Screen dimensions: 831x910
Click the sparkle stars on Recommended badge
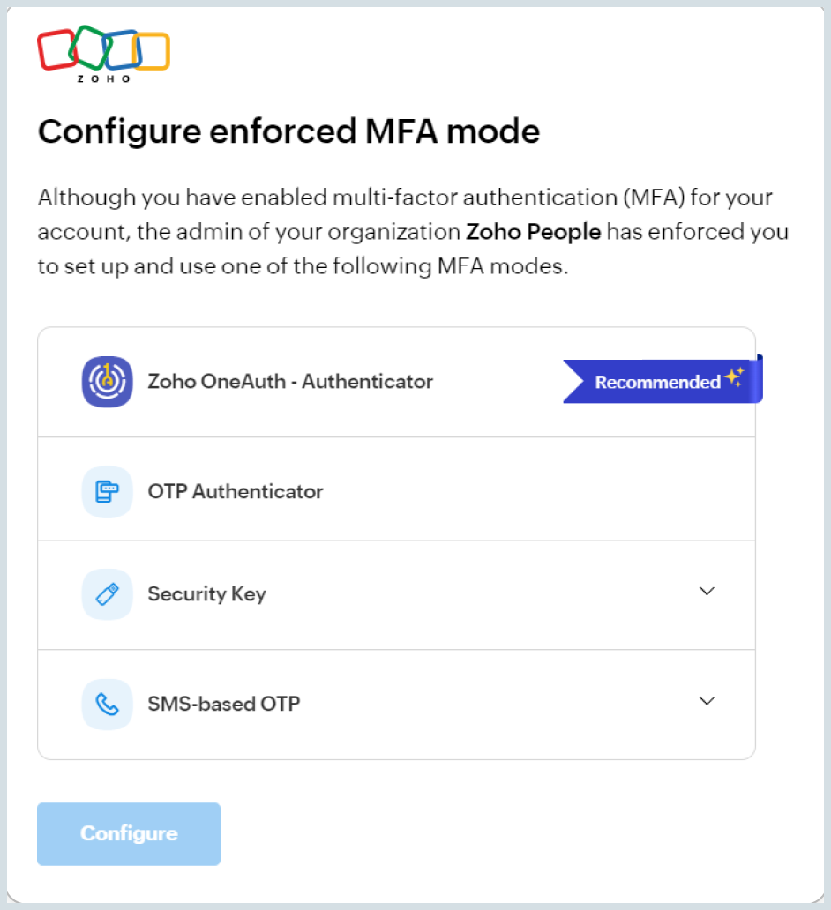tap(735, 379)
